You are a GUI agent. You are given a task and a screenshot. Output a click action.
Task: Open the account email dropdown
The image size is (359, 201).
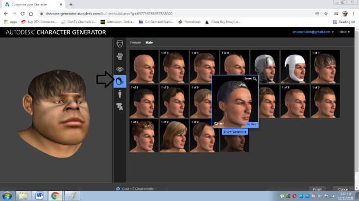pyautogui.click(x=313, y=32)
